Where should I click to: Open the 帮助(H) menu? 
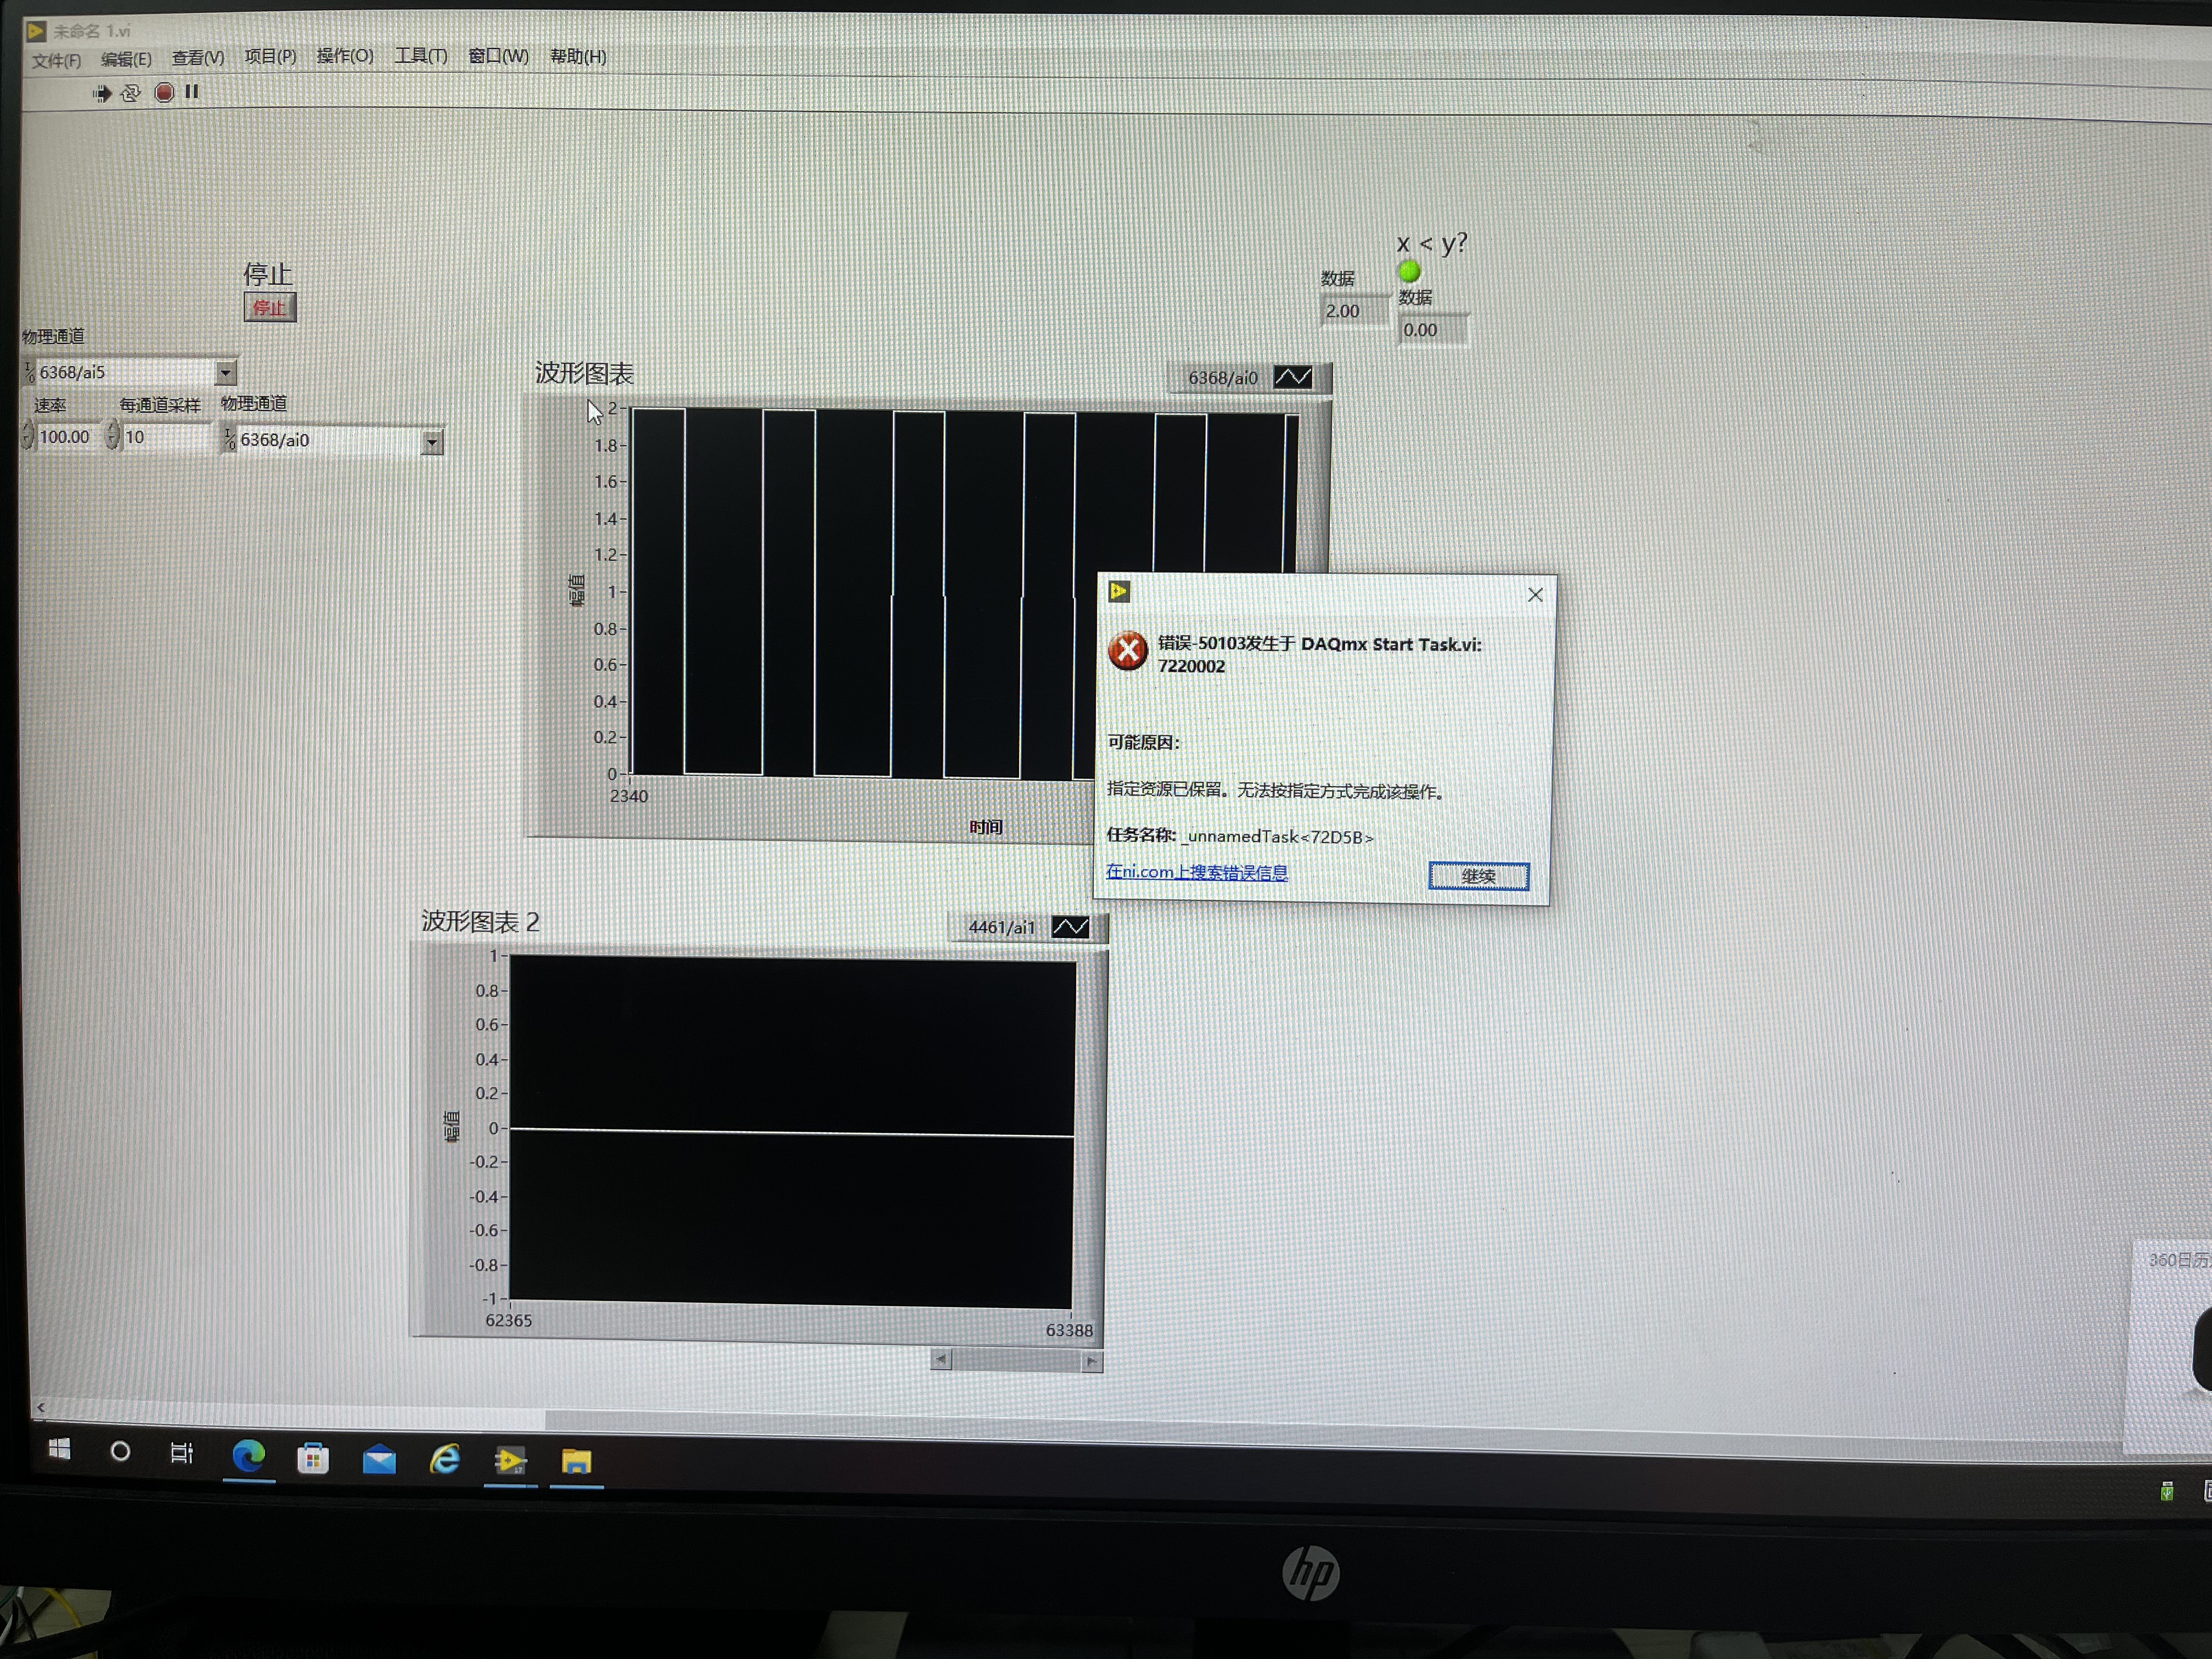pyautogui.click(x=578, y=56)
